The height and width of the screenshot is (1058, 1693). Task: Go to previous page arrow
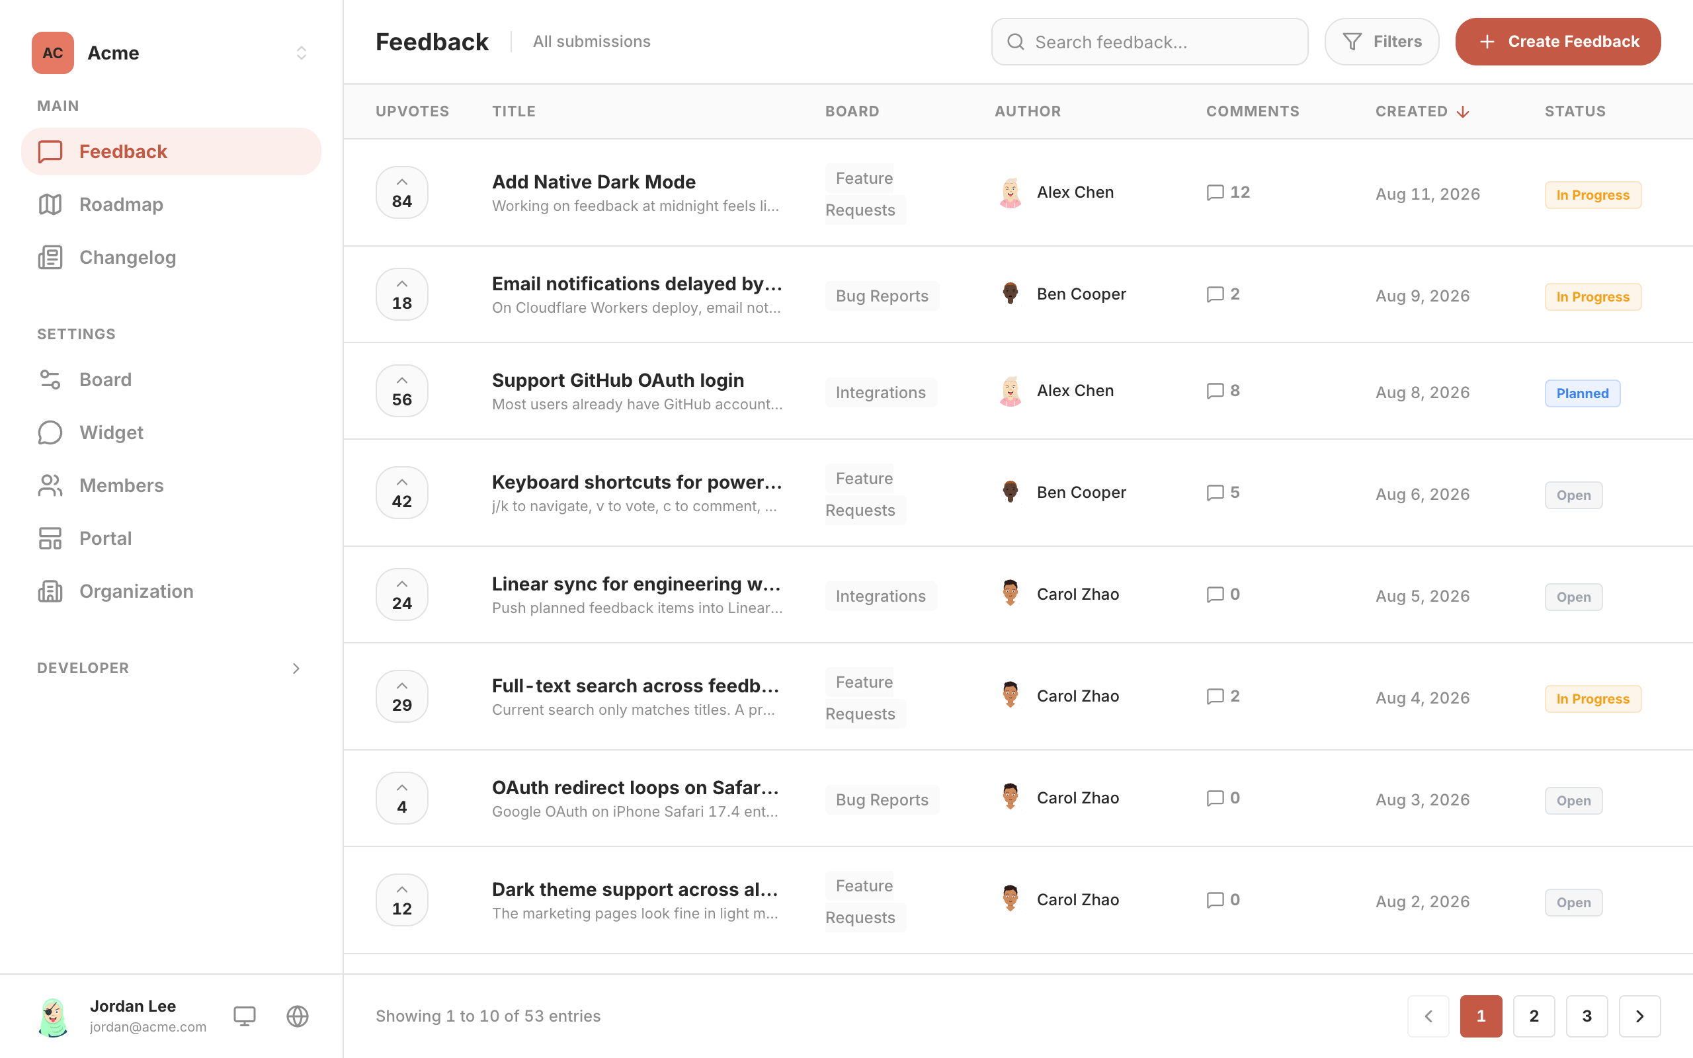click(1428, 1016)
